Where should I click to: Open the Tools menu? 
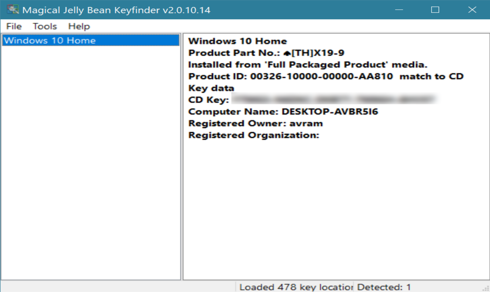45,26
